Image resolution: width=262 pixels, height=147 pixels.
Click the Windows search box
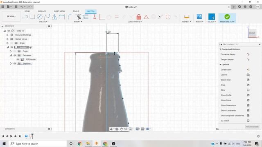[37, 144]
